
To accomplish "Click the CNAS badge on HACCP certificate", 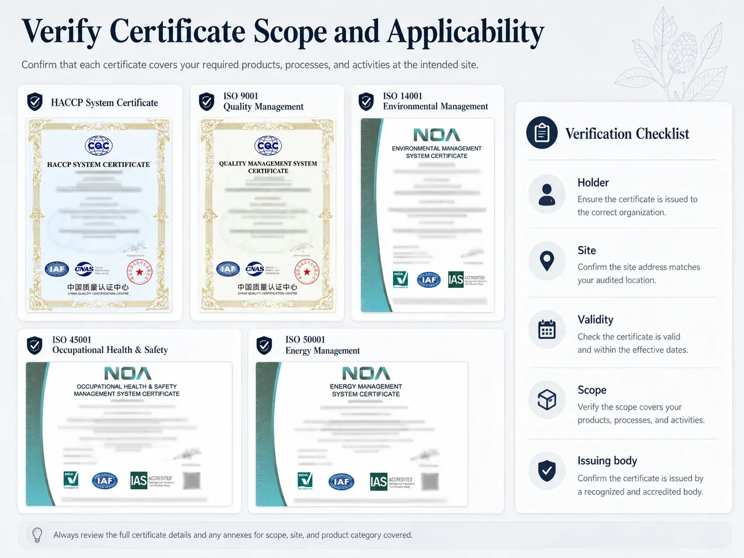I will coord(84,269).
